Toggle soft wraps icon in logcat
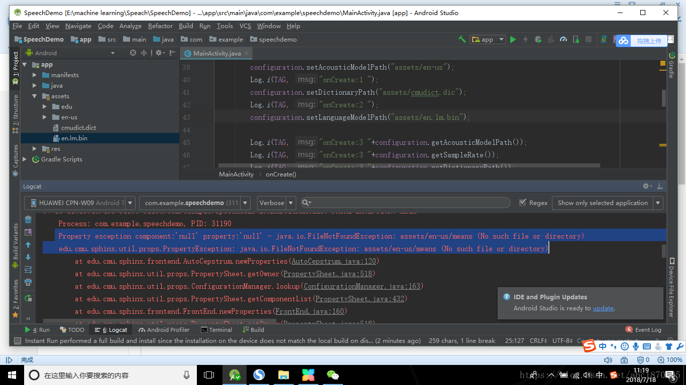Screen dimensions: 686x385 [28, 270]
